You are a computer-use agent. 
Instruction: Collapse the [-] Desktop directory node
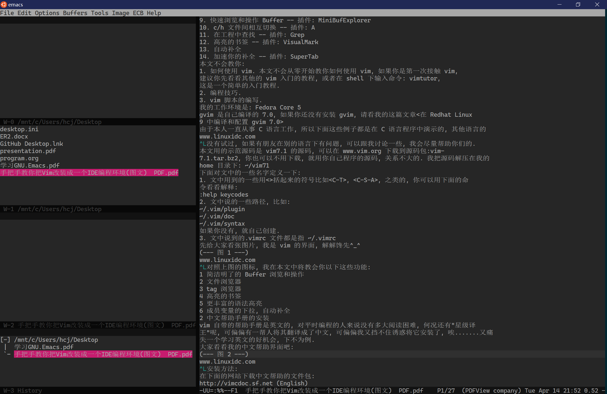coord(5,340)
